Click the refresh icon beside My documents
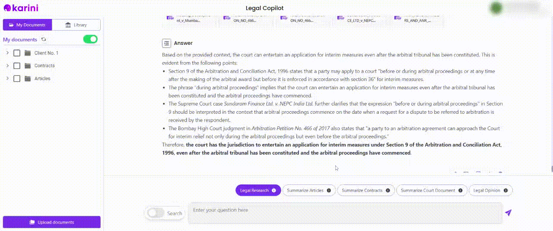This screenshot has height=231, width=553. pos(44,39)
